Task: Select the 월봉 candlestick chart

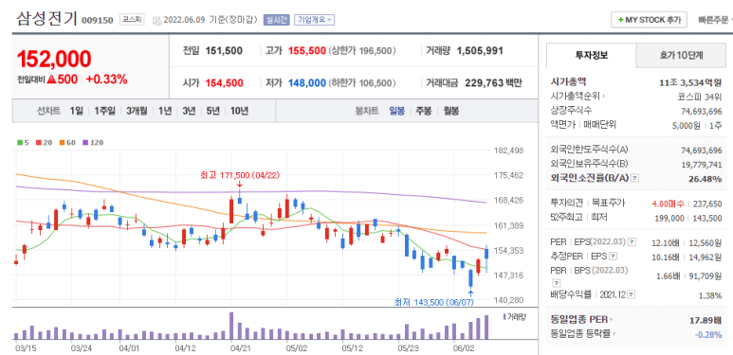Action: 451,111
